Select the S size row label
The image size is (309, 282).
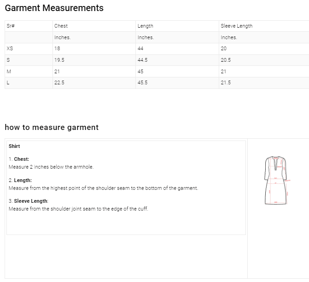click(x=8, y=60)
